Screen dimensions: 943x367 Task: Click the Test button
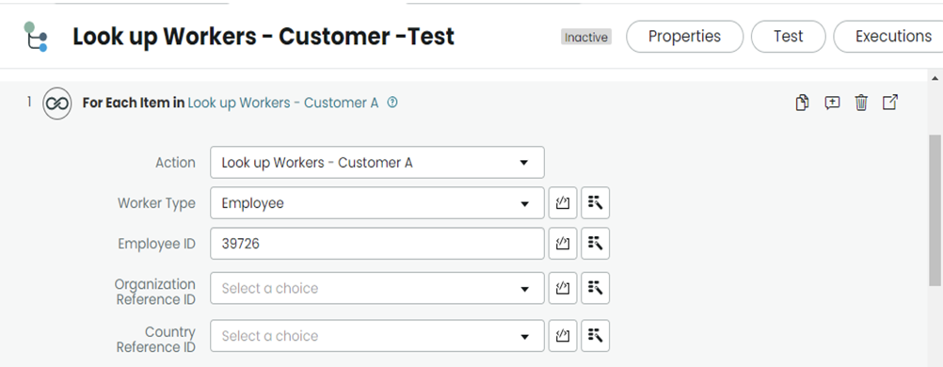click(x=789, y=37)
